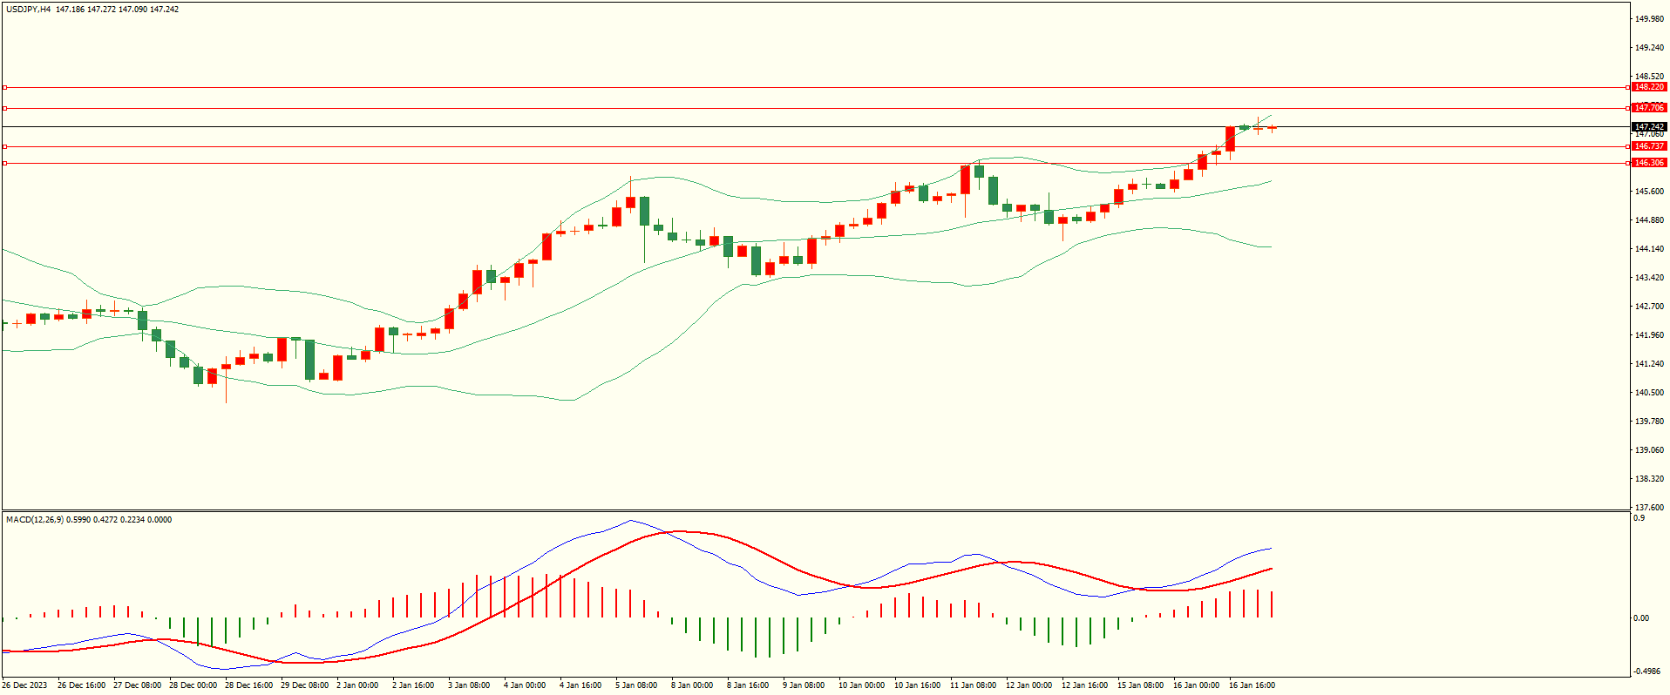
Task: Grab the left handle of the 148.220 line
Action: click(4, 87)
